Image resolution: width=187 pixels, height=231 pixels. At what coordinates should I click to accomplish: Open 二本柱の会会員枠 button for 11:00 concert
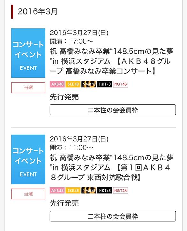point(113,216)
